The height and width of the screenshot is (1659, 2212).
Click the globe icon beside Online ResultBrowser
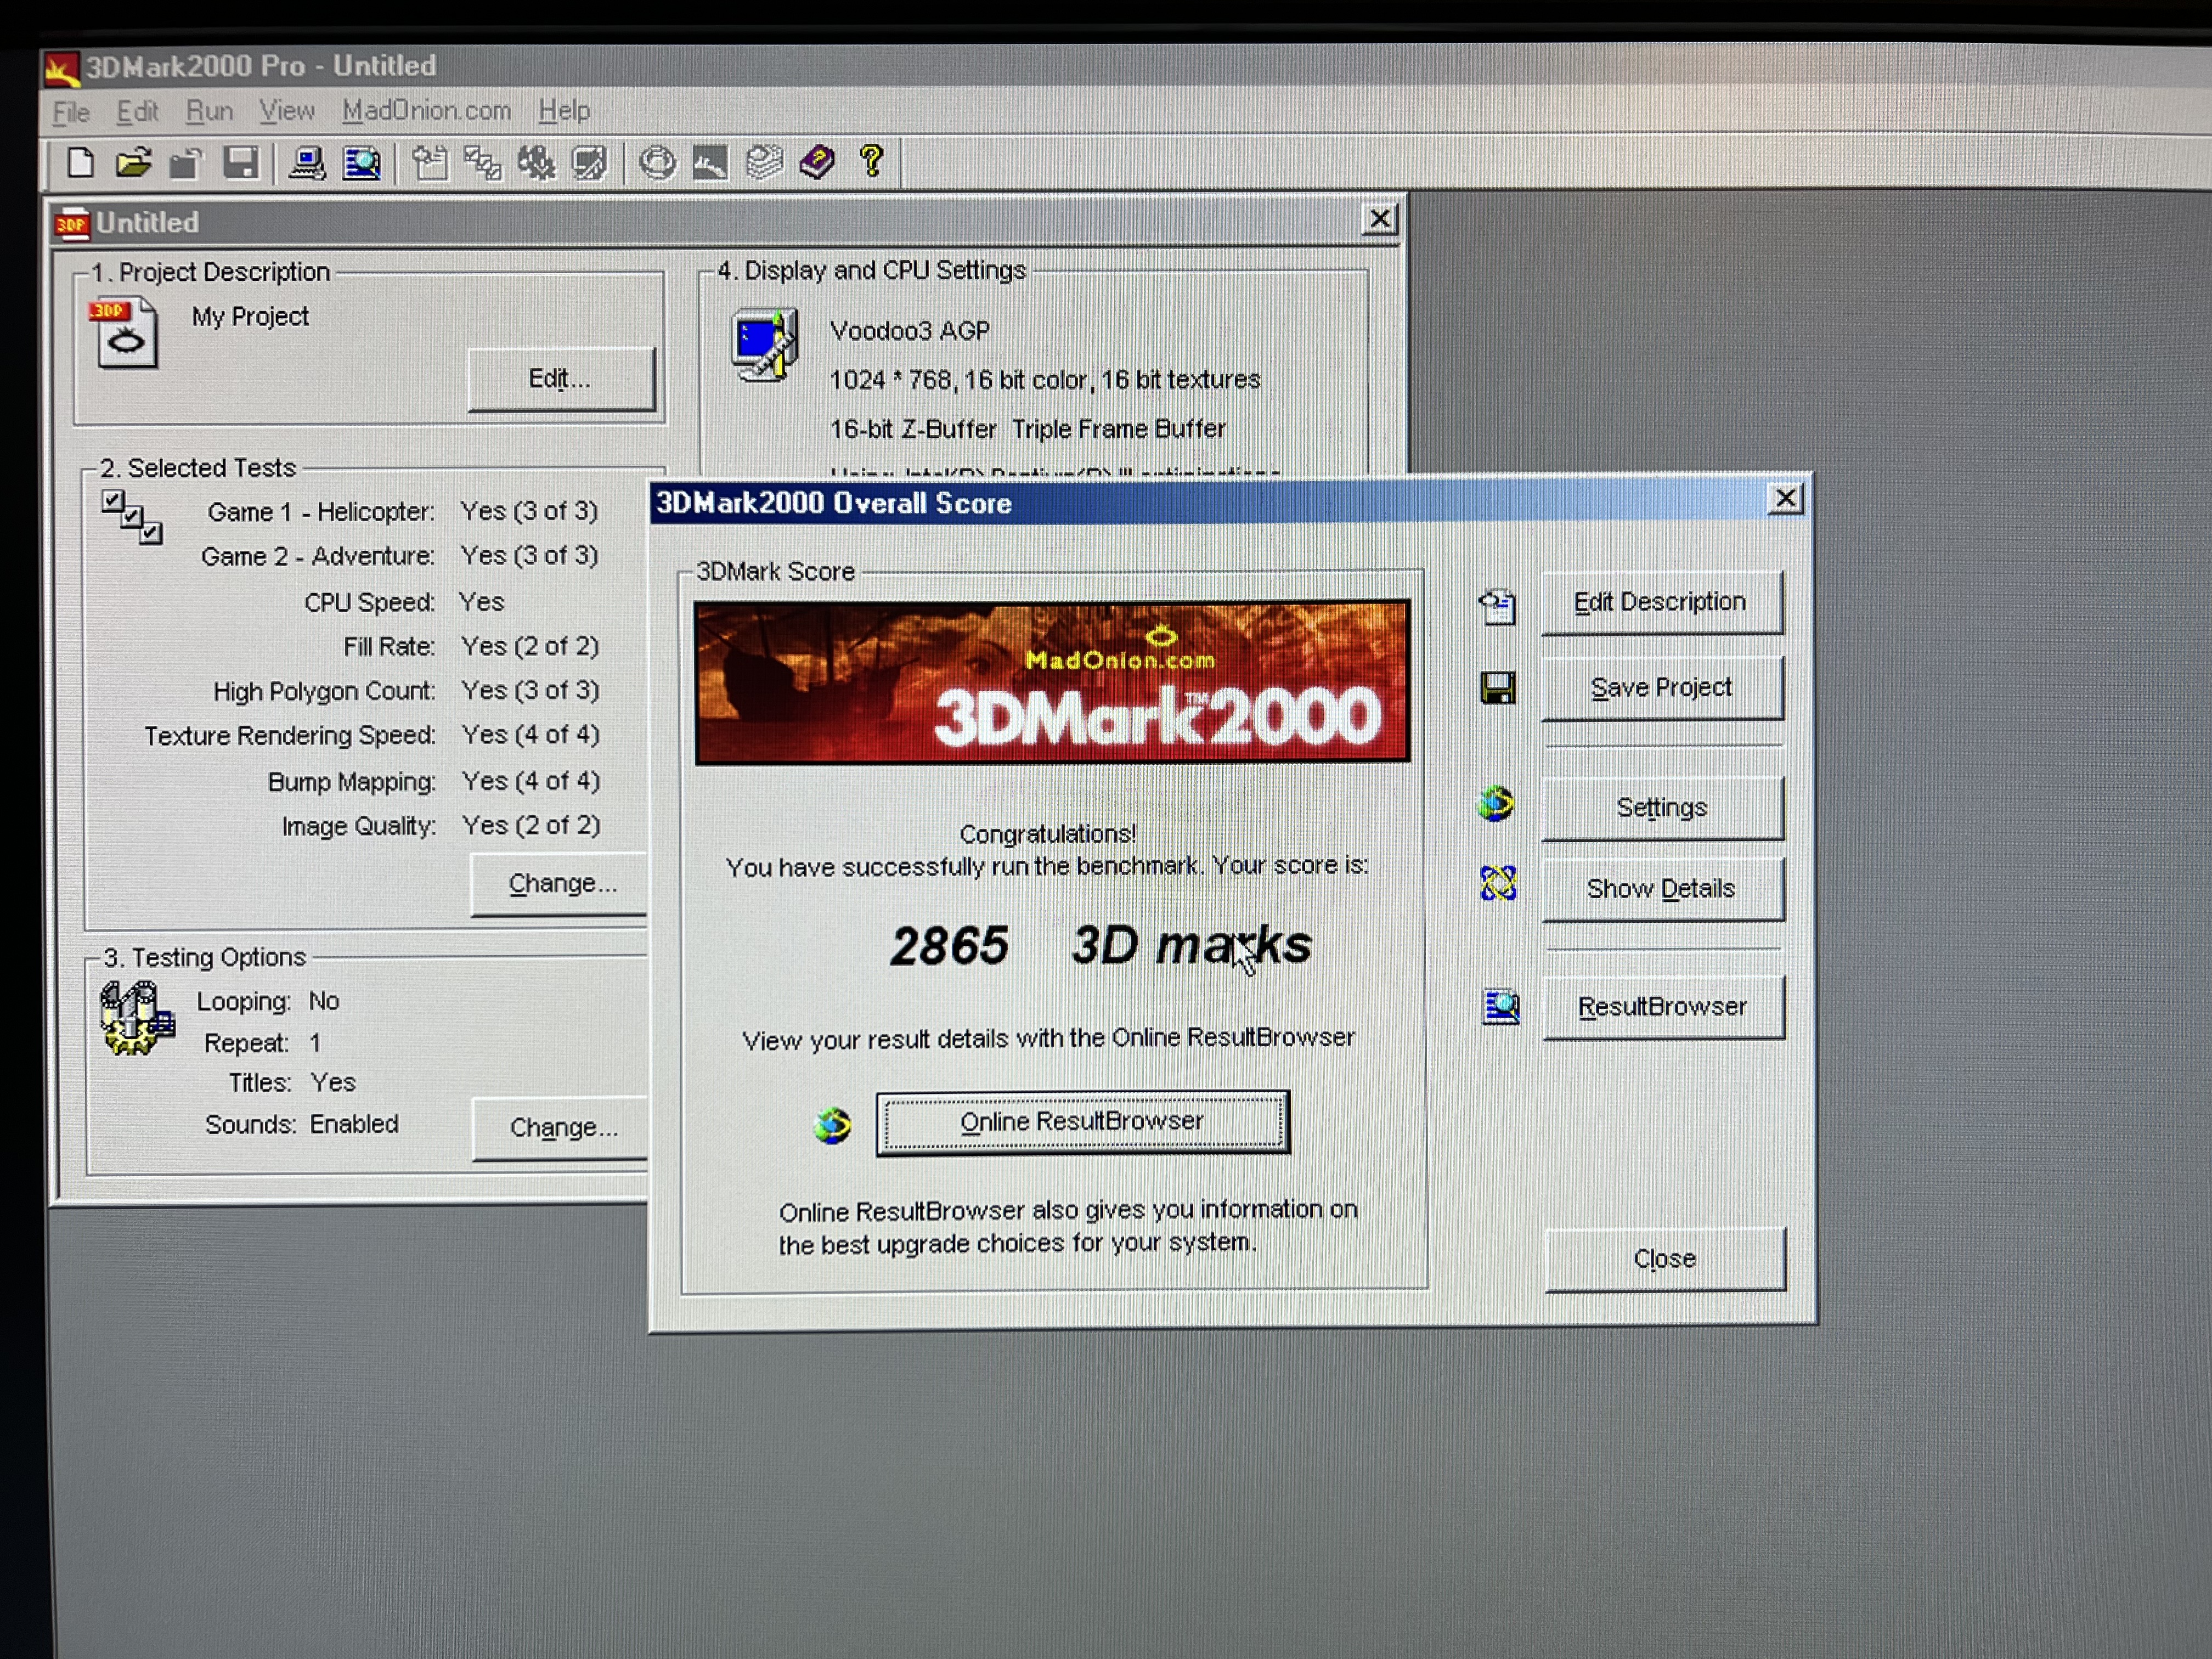(832, 1126)
